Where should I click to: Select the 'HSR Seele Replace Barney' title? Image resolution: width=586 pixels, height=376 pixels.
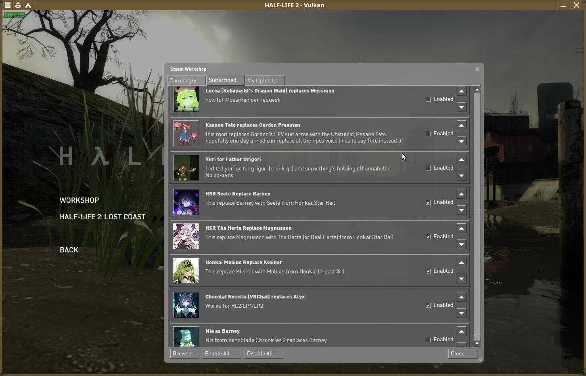click(238, 194)
